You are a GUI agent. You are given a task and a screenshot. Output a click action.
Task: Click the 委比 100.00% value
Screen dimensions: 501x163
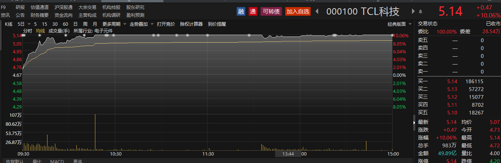(x=446, y=32)
